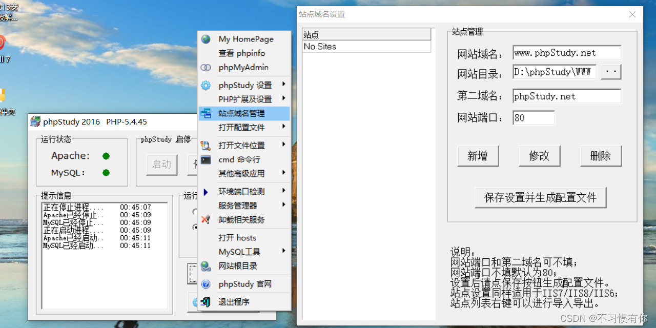Click the 打开文件位置 folder search icon
Viewport: 656px width, 328px height.
tap(206, 145)
